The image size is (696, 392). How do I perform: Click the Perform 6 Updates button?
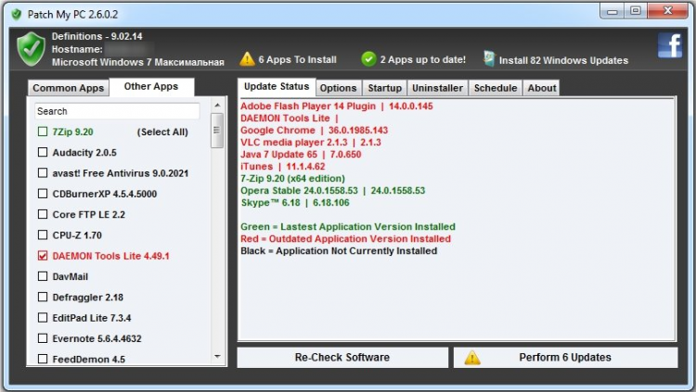pos(565,358)
